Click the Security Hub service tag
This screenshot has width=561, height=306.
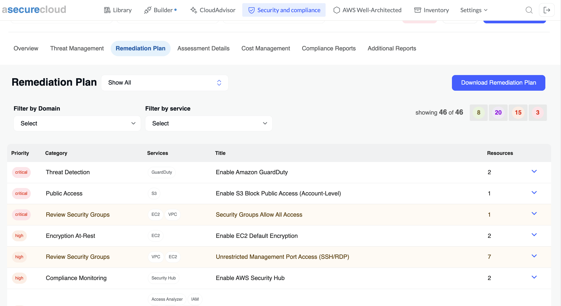[163, 278]
